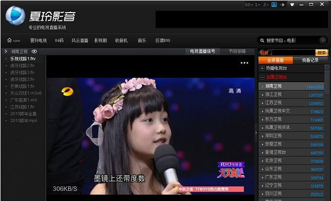Open the 影视剧 menu item
331x201 pixels.
(100, 40)
